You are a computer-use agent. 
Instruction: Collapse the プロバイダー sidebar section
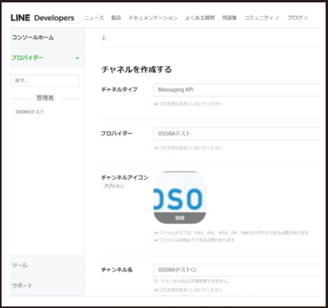pos(47,58)
